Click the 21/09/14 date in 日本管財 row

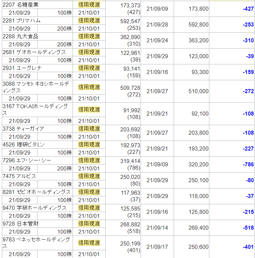tap(157, 228)
